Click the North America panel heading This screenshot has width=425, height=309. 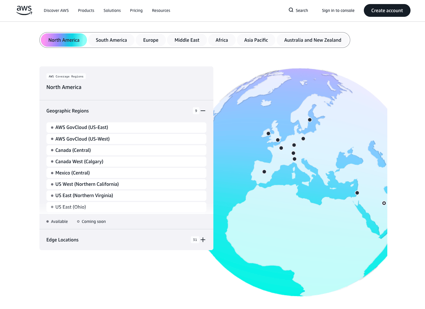click(64, 87)
